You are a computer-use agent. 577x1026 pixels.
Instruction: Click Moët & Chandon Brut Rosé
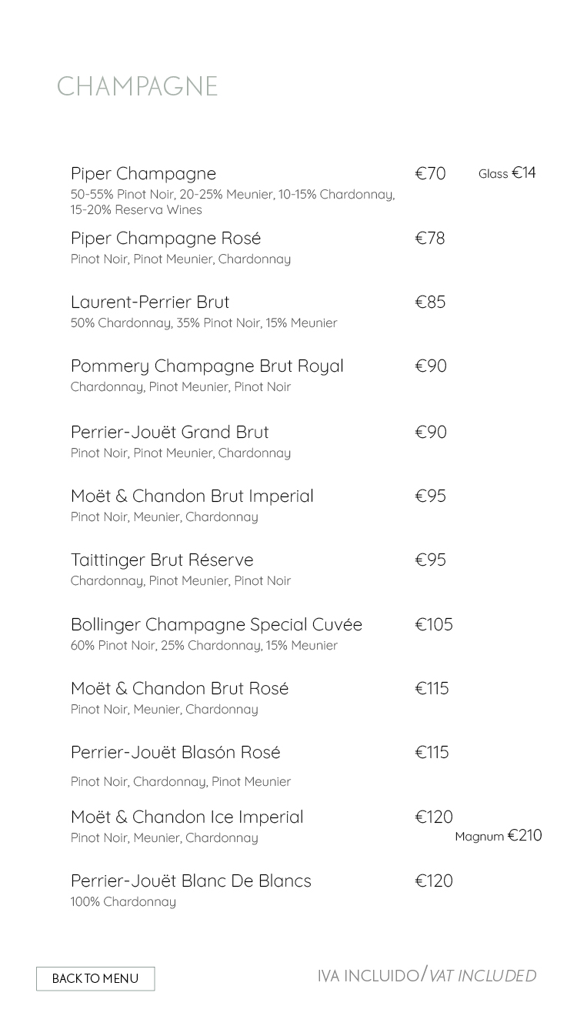pos(180,688)
